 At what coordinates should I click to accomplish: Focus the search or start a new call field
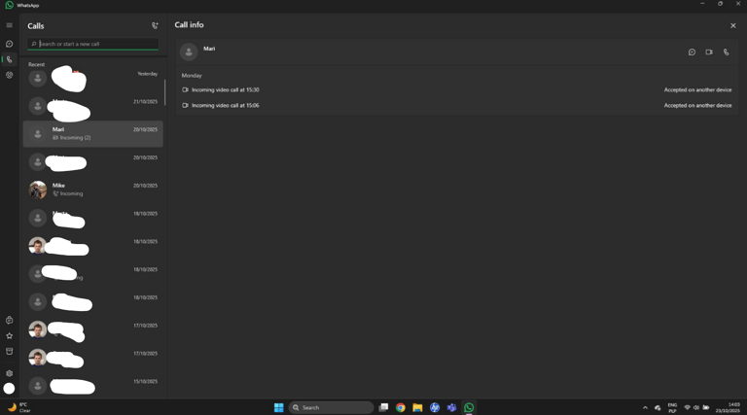(x=93, y=44)
